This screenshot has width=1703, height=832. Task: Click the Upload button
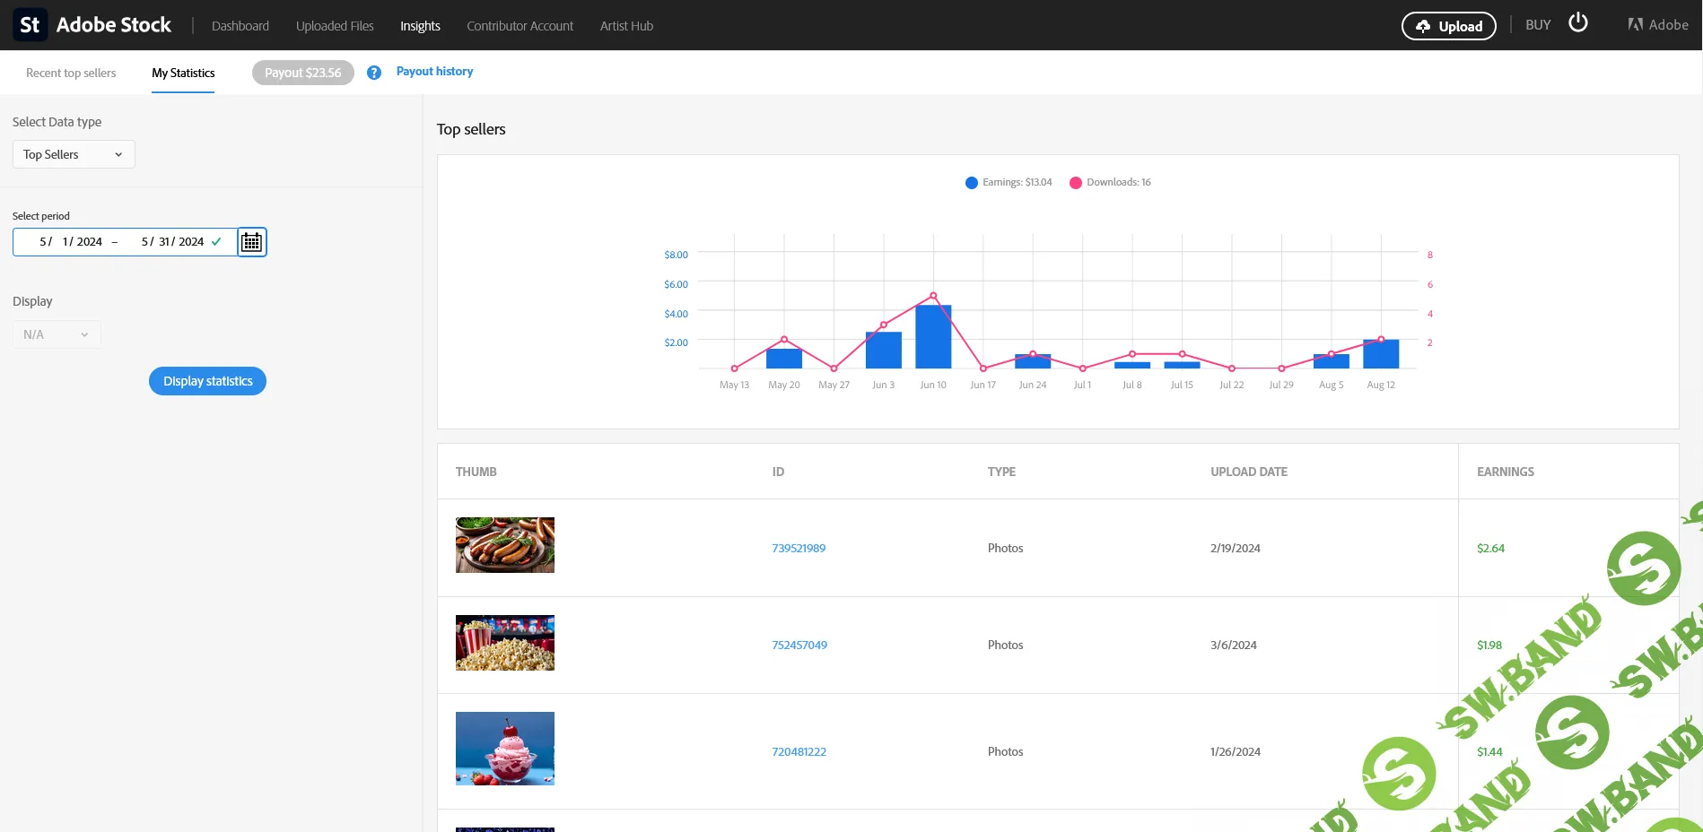point(1448,26)
